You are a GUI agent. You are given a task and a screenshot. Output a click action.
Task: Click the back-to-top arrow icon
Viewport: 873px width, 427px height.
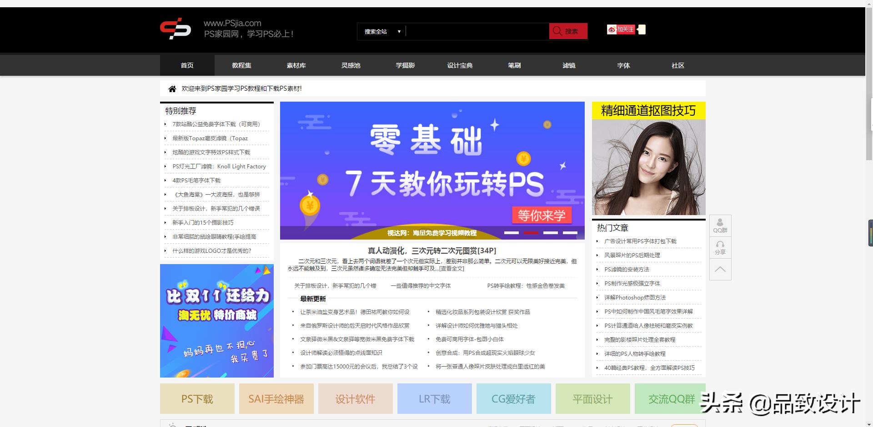point(720,269)
